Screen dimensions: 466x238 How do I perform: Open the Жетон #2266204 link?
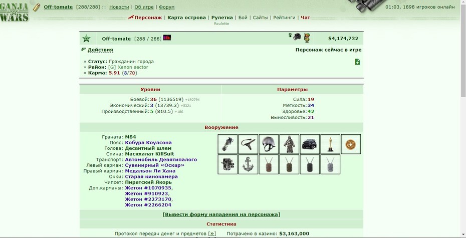148,205
